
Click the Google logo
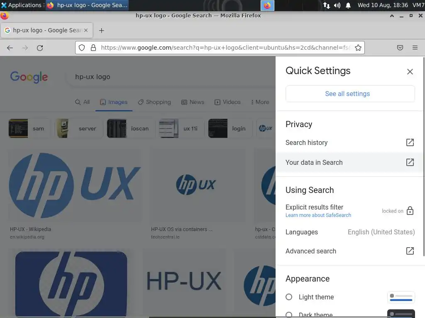click(29, 77)
